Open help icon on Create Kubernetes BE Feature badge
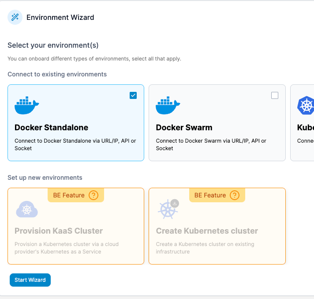This screenshot has width=314, height=299. click(235, 195)
